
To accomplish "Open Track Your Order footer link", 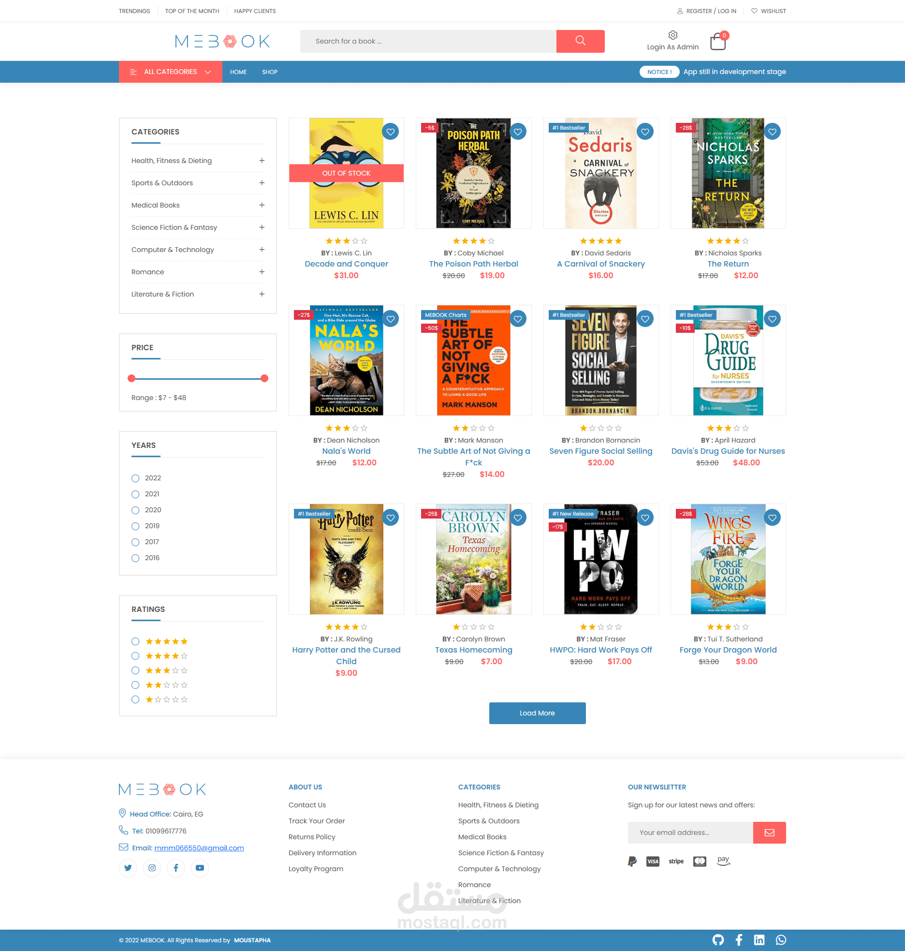I will [x=317, y=821].
